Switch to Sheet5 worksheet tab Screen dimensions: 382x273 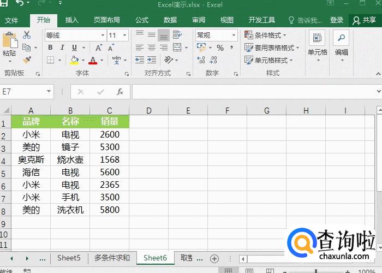[x=69, y=258]
